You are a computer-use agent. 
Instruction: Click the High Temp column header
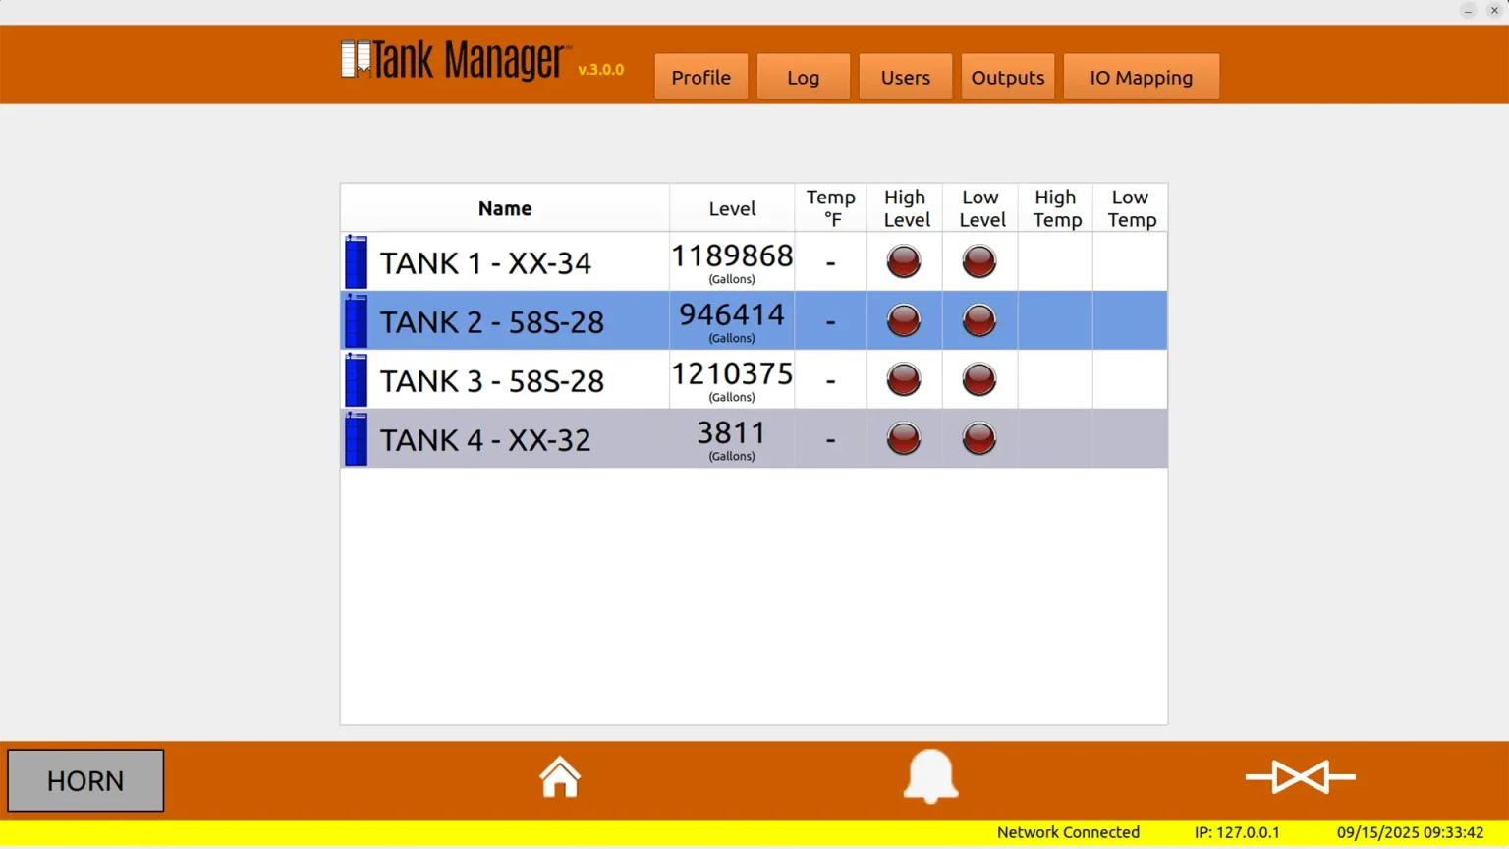(1056, 208)
